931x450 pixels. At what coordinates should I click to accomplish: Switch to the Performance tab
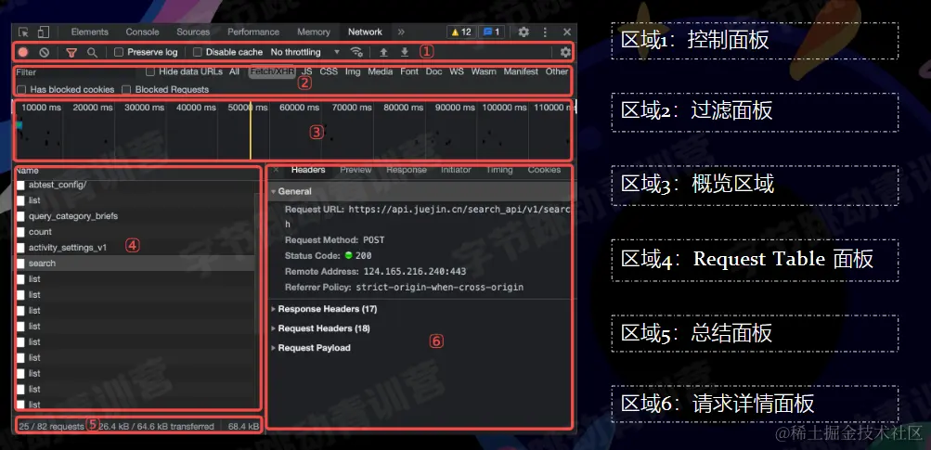[x=253, y=32]
